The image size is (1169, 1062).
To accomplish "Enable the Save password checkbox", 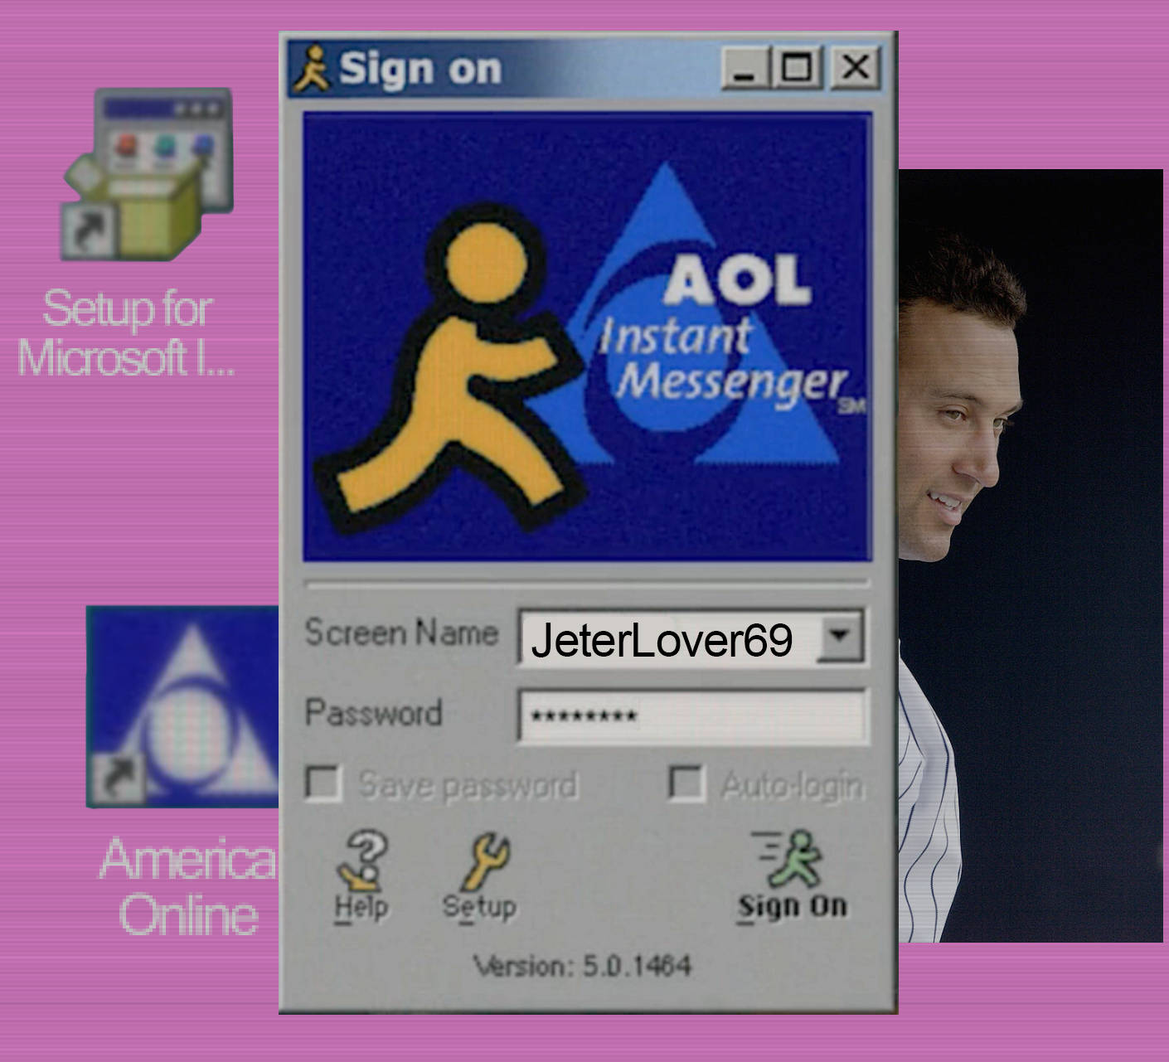I will tap(323, 783).
